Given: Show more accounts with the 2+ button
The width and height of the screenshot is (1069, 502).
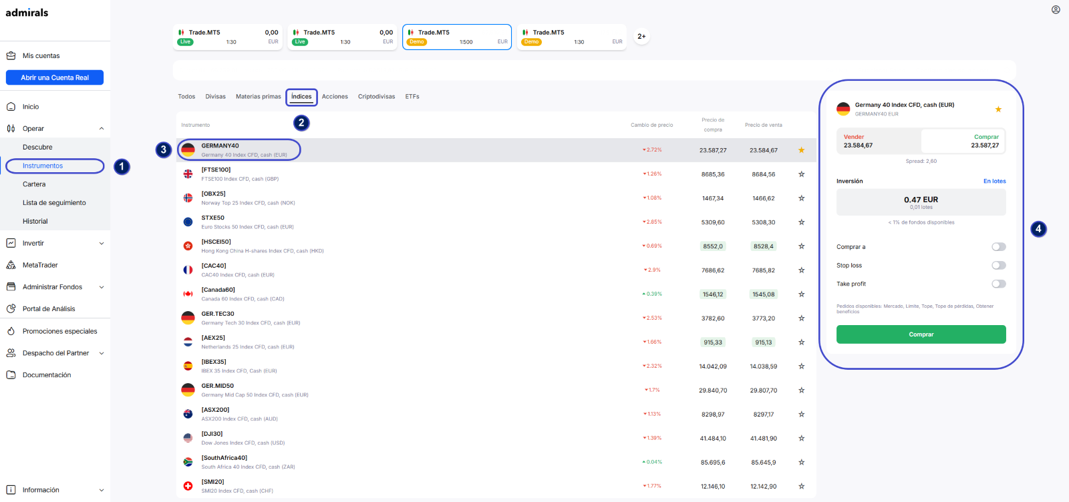Looking at the screenshot, I should pos(641,37).
